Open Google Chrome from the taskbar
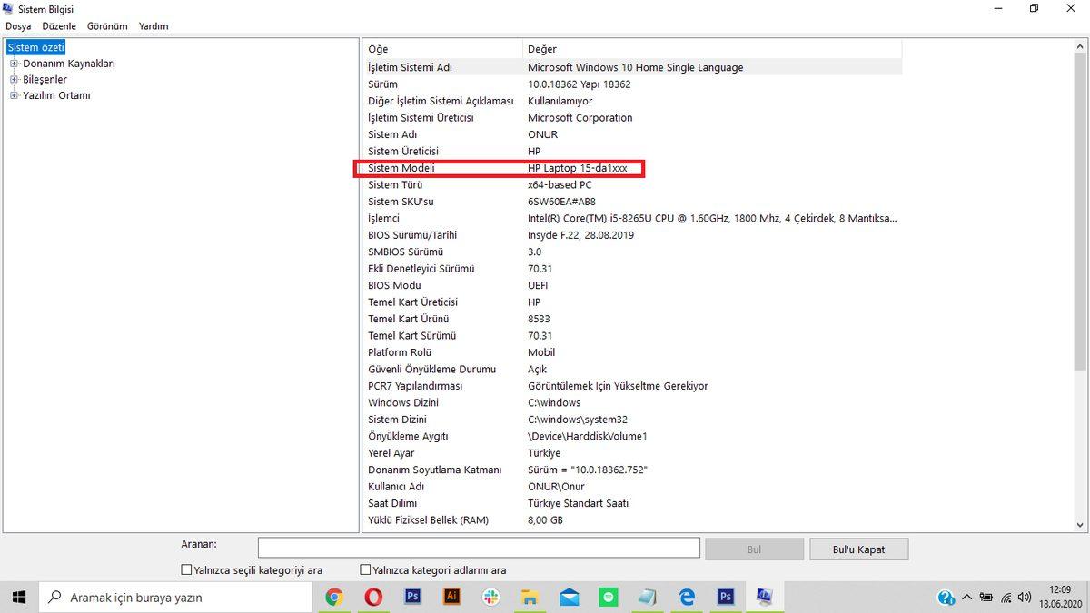This screenshot has height=613, width=1090. 333,597
